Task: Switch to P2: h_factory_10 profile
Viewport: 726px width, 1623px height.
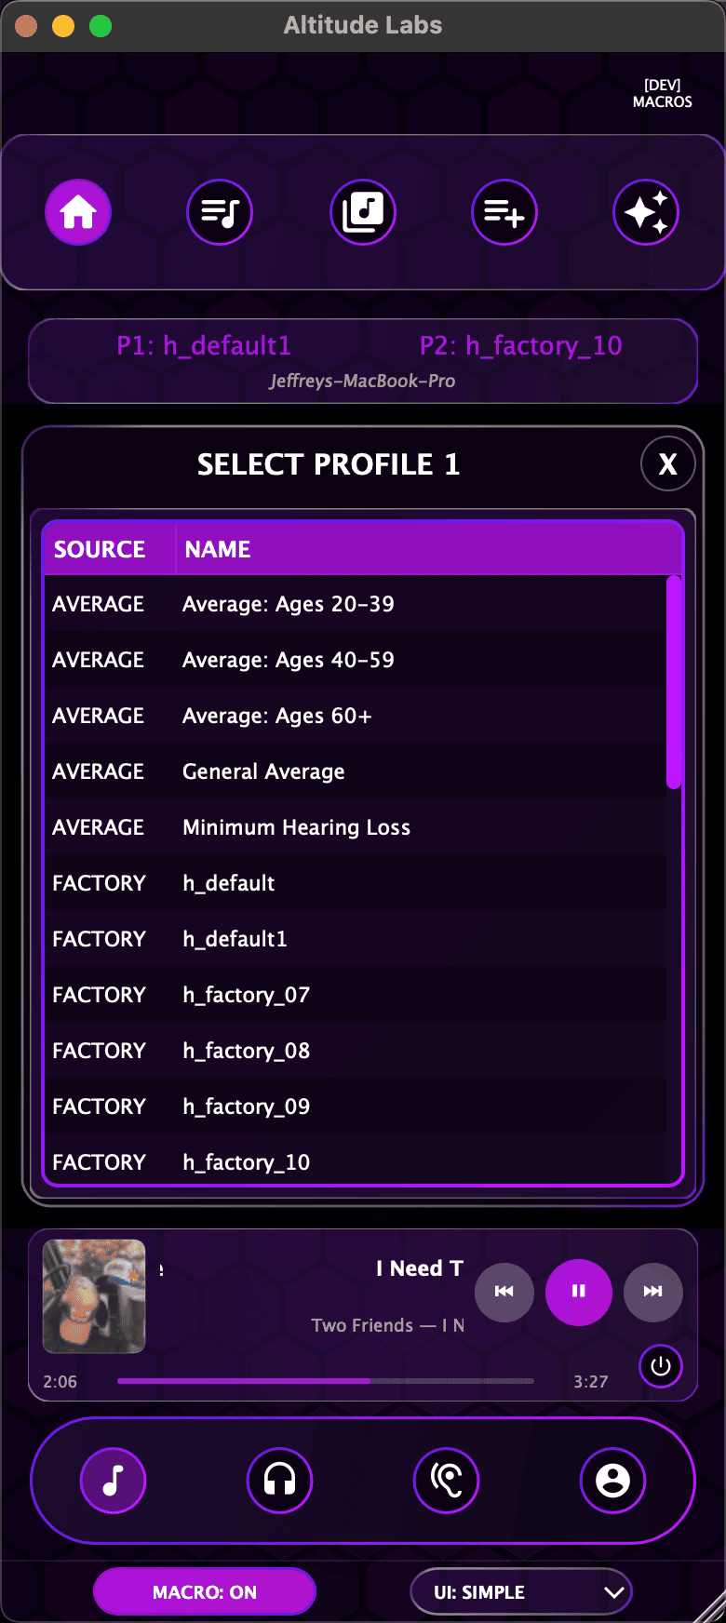Action: click(521, 345)
